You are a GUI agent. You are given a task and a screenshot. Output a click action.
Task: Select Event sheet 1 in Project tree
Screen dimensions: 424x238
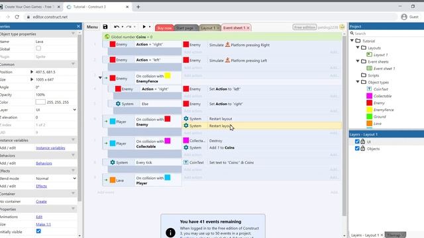click(384, 69)
